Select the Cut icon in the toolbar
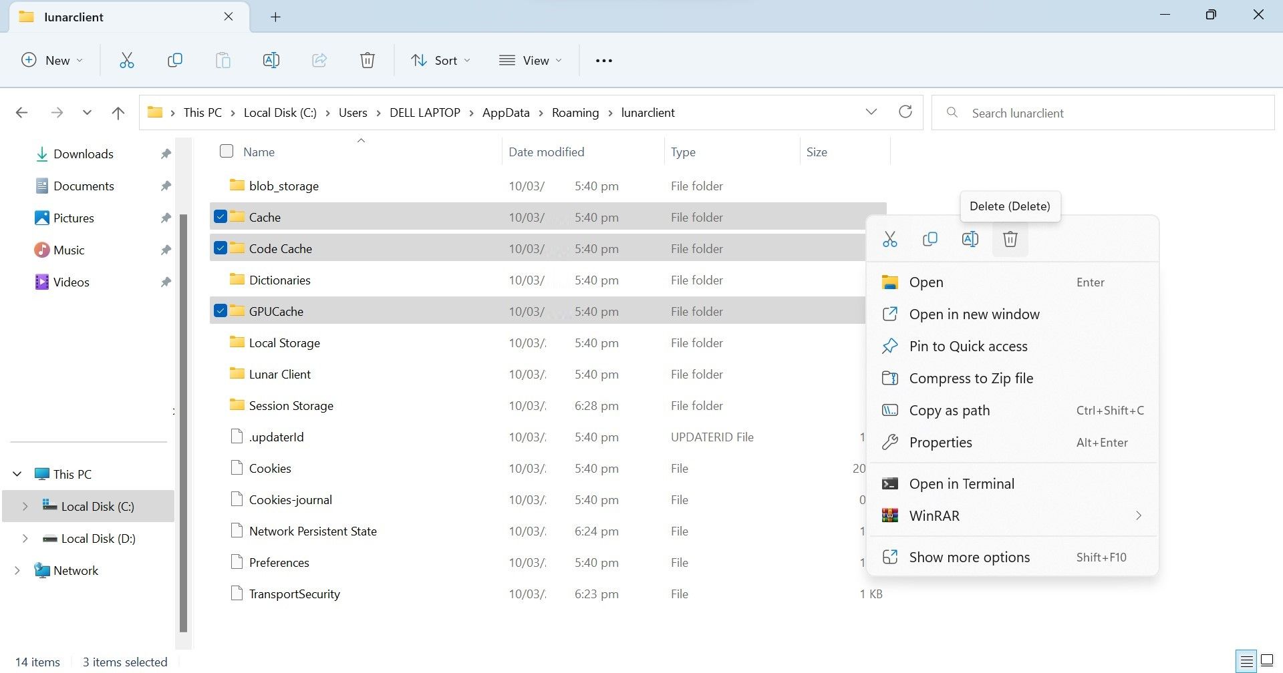The width and height of the screenshot is (1283, 673). click(x=127, y=60)
